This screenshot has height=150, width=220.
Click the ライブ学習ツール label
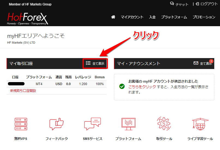coord(200,139)
